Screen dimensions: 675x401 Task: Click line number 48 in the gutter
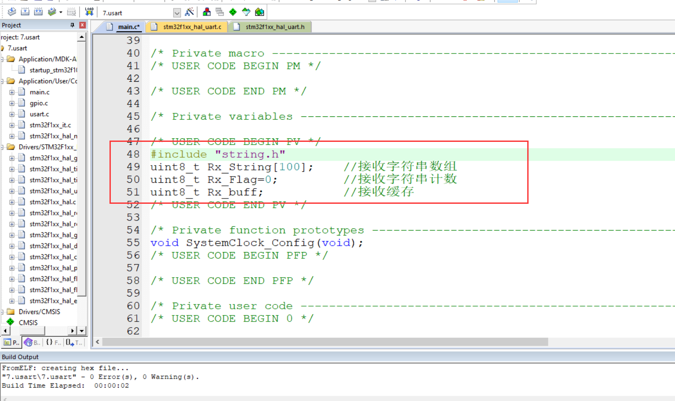(x=133, y=154)
